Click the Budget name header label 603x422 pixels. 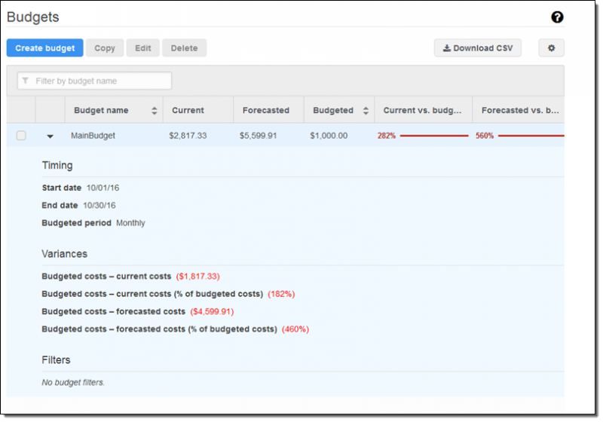(101, 110)
